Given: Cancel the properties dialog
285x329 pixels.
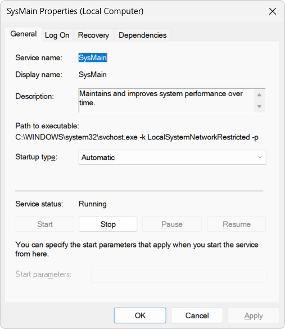Looking at the screenshot, I should pos(197,316).
